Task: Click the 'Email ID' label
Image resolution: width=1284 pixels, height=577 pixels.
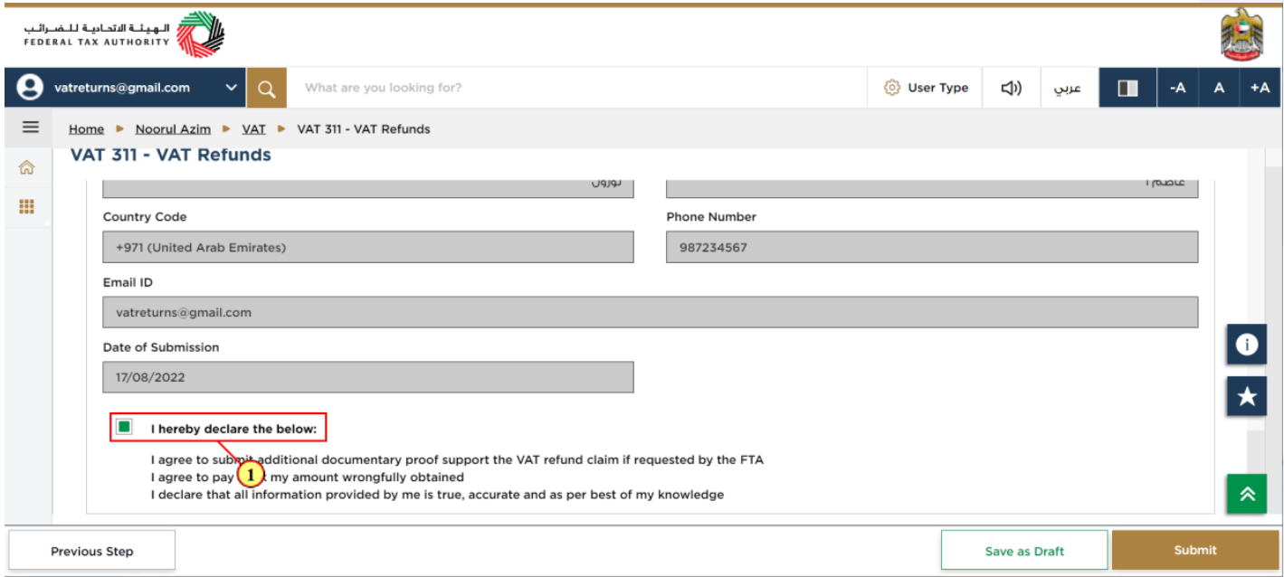Action: pyautogui.click(x=128, y=282)
